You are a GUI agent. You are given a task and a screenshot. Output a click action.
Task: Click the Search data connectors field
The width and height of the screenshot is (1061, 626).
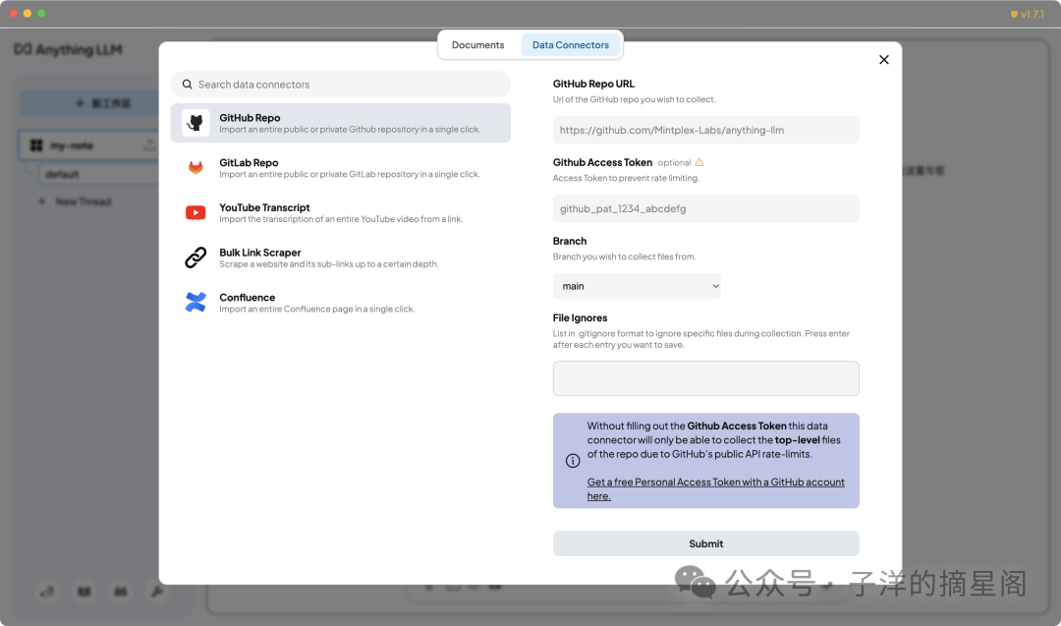(340, 85)
